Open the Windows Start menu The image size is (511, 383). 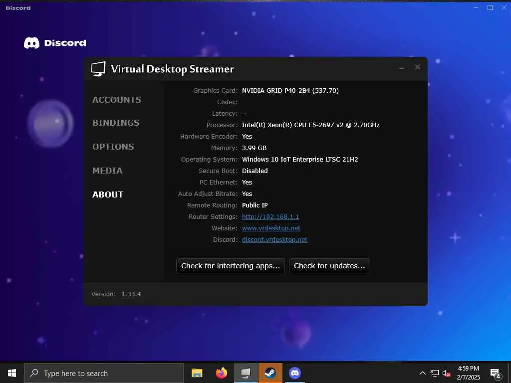(x=12, y=373)
